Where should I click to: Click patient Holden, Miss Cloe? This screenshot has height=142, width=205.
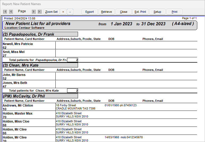[16, 121]
